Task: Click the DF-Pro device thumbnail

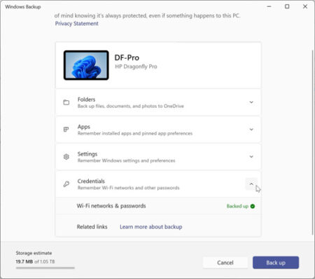Action: click(86, 65)
